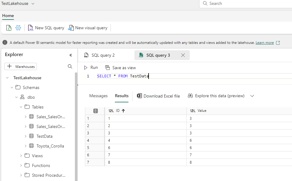
Task: Close the SQL query 3 tab
Action: click(183, 55)
